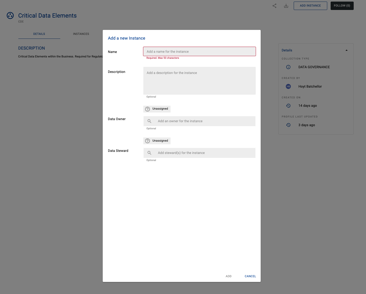Viewport: 366px width, 294px height.
Task: Click the download icon near ADD INSTANCE
Action: [286, 6]
